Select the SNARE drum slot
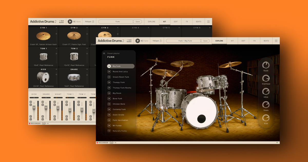 pos(74,77)
